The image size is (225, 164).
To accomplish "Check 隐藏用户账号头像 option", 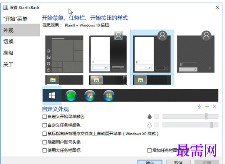I will [44, 142].
